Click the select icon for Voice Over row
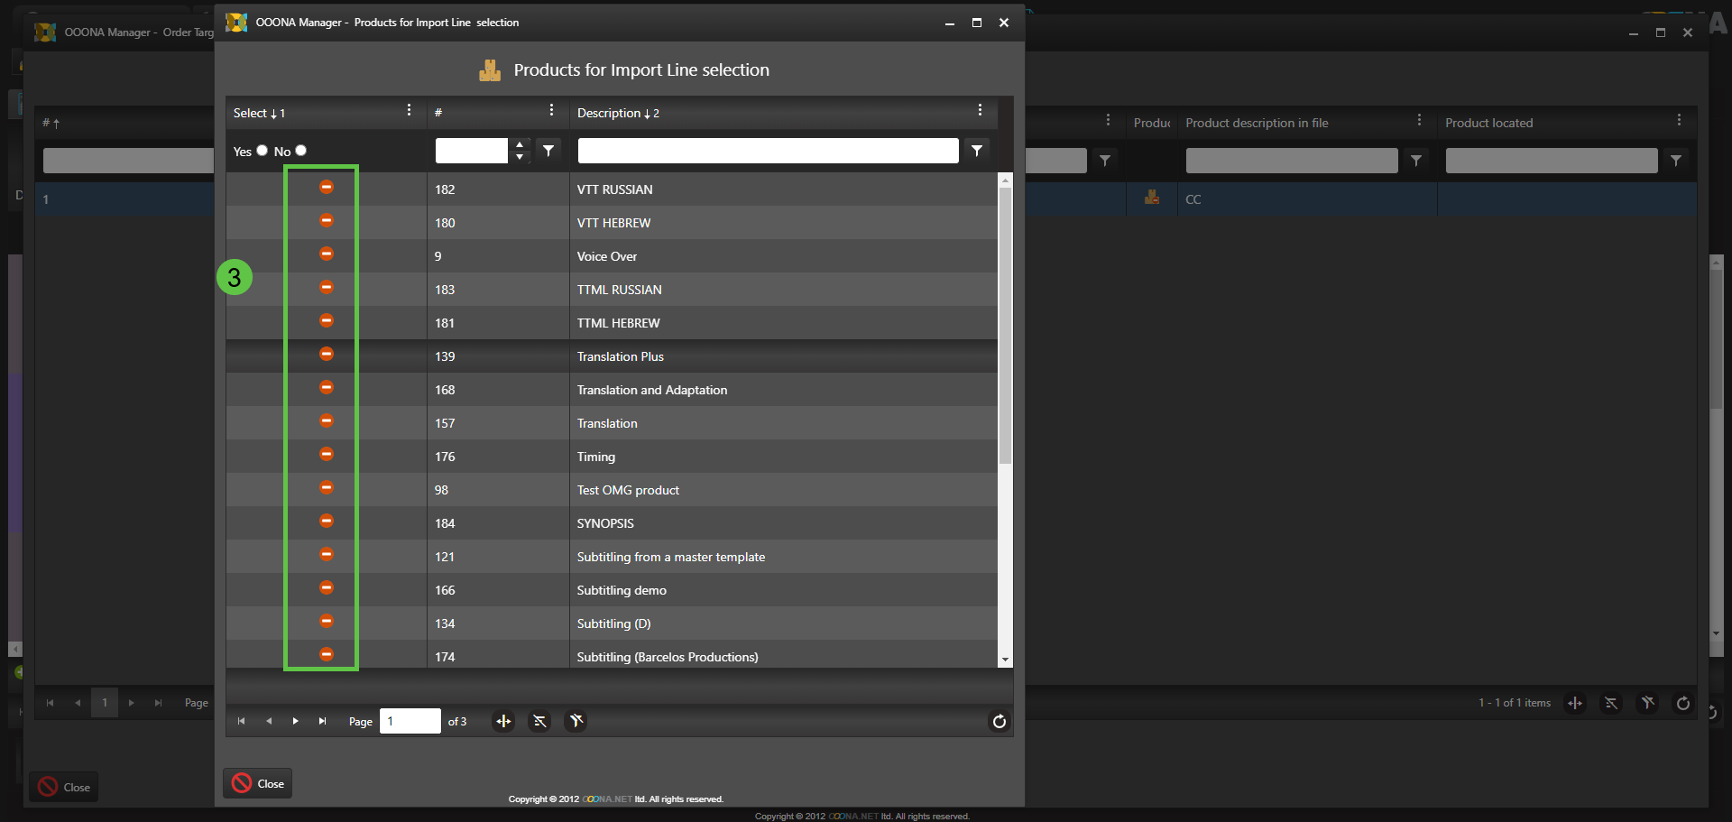 327,254
